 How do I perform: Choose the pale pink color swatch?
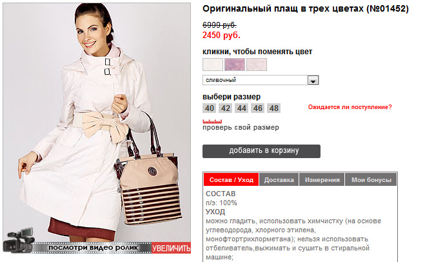pos(257,65)
